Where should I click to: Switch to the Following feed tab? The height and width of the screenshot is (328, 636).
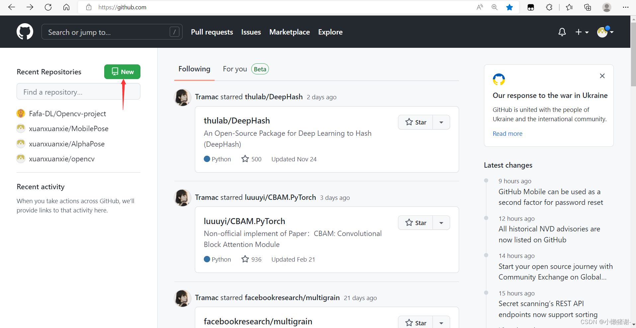tap(194, 69)
